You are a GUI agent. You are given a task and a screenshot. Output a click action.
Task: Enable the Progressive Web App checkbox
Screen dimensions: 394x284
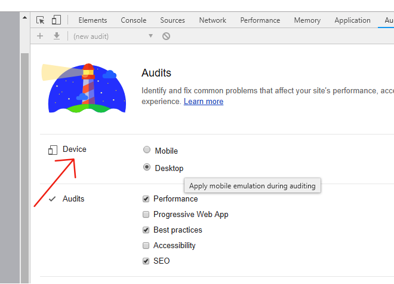(146, 215)
